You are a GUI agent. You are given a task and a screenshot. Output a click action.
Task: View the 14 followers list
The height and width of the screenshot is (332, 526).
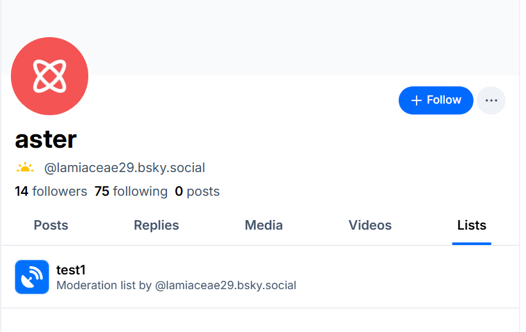point(51,191)
